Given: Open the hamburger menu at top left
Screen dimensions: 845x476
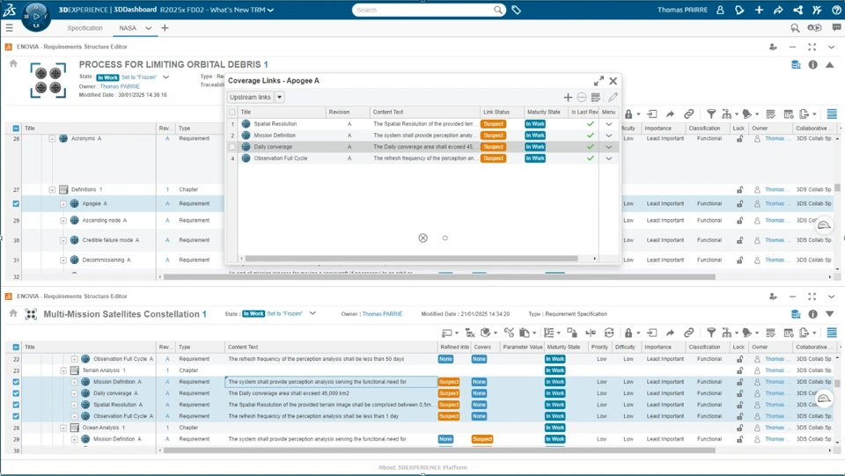Looking at the screenshot, I should pos(9,27).
